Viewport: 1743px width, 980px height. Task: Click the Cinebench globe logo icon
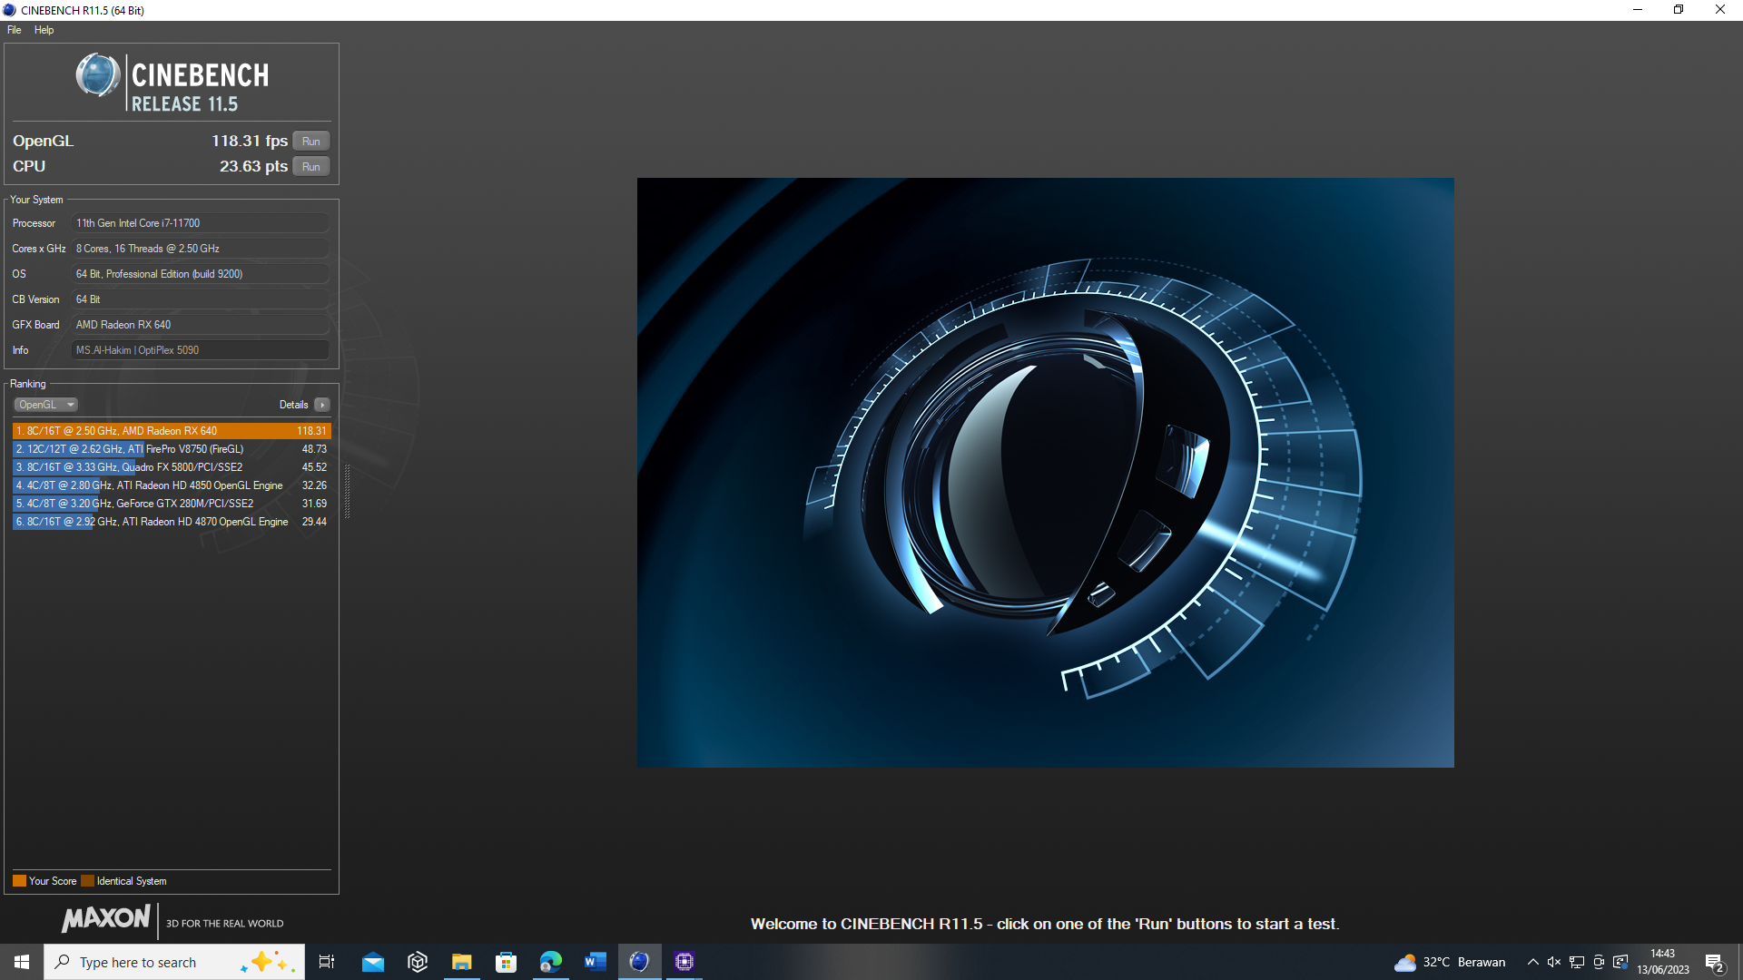pos(98,75)
